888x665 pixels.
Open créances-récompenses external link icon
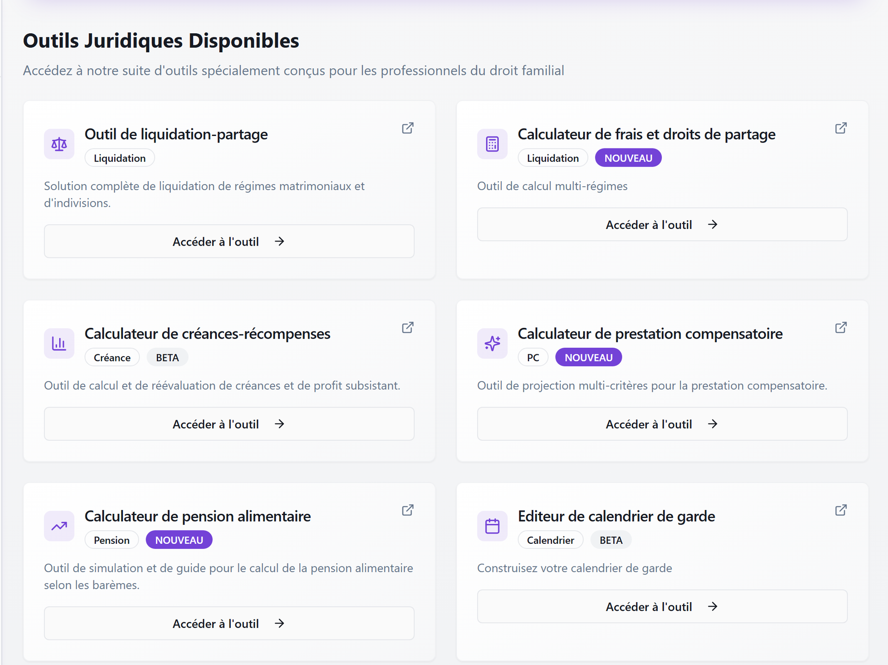407,328
